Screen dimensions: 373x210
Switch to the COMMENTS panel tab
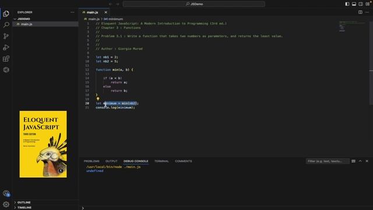point(184,161)
